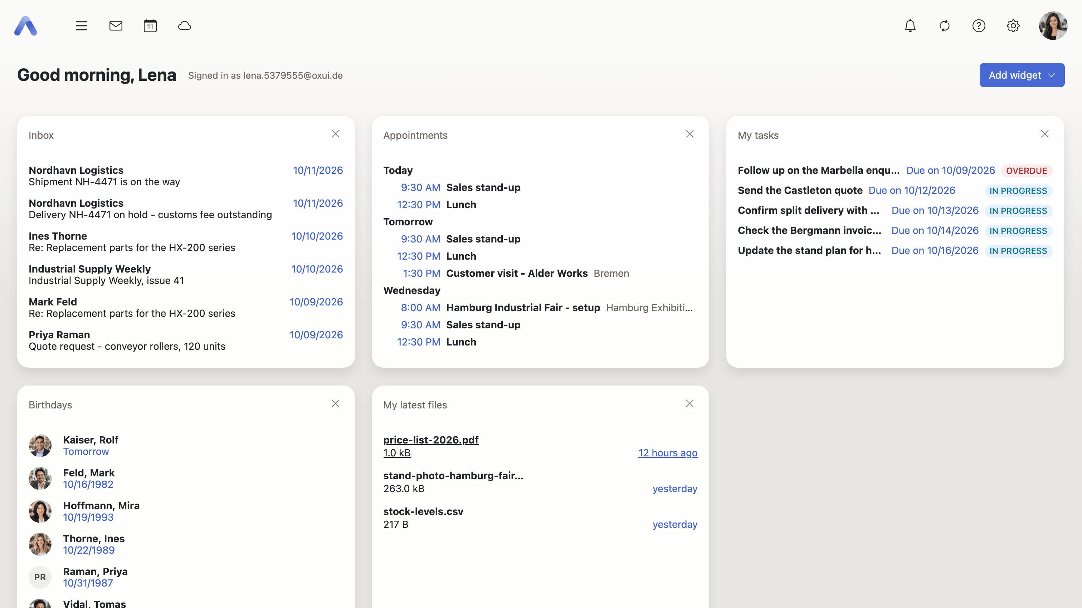Close the Appointments widget
1082x608 pixels.
click(x=690, y=134)
